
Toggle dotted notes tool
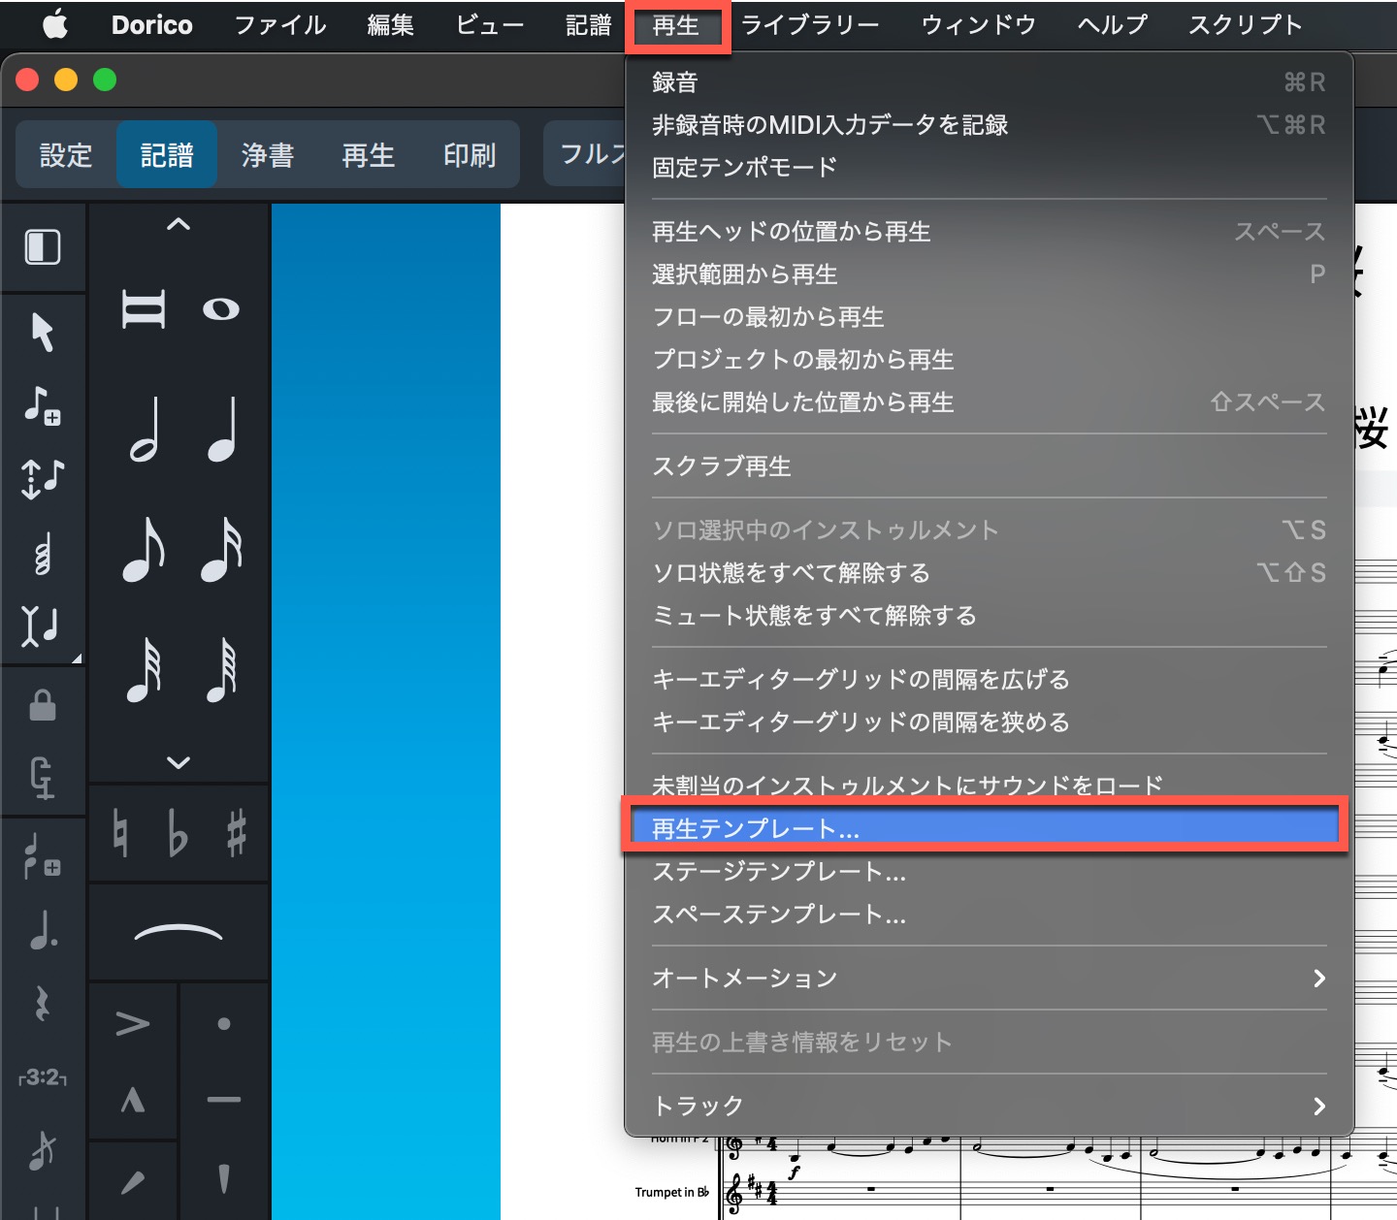(43, 929)
